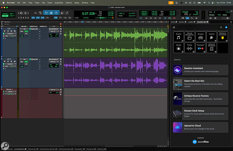Open the Clip menu

(43, 3)
